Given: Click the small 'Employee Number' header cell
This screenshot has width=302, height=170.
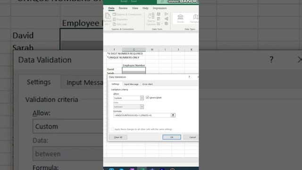Looking at the screenshot, I should [134, 65].
